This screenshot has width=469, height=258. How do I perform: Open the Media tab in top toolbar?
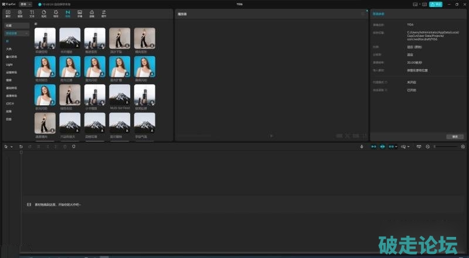pos(8,13)
